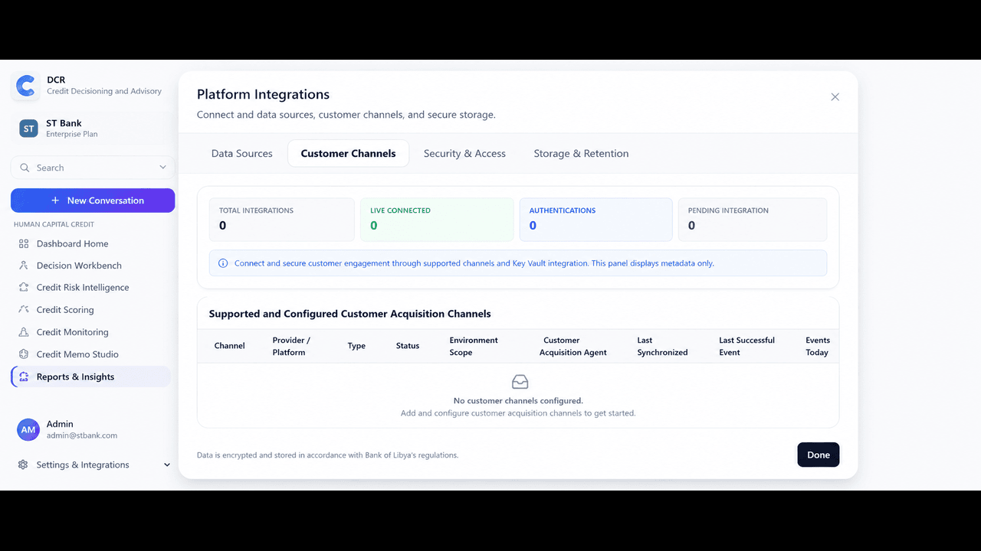Viewport: 981px width, 551px height.
Task: Open Settings & Integrations menu
Action: tap(93, 465)
